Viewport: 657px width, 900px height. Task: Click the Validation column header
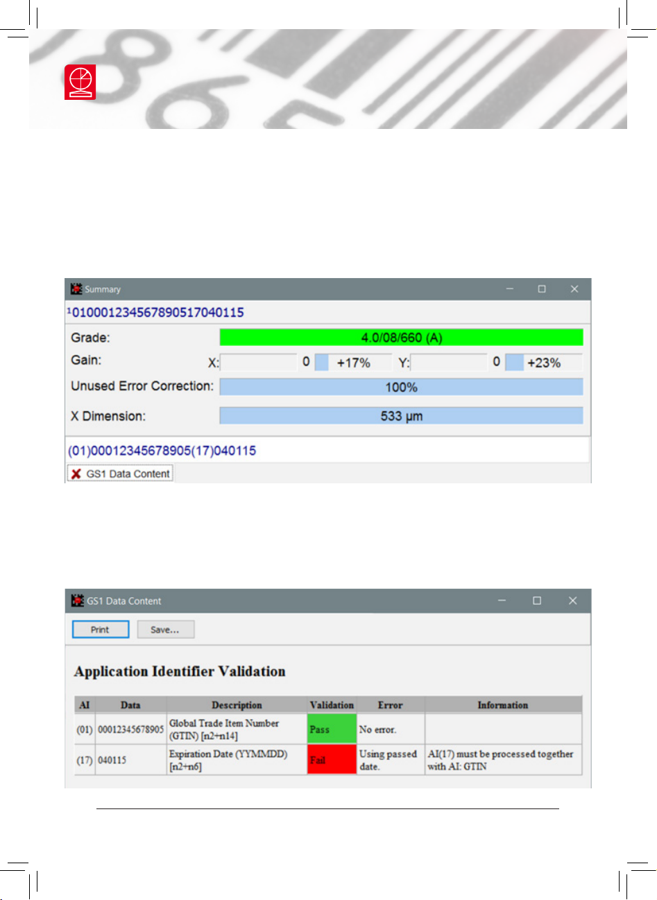332,705
